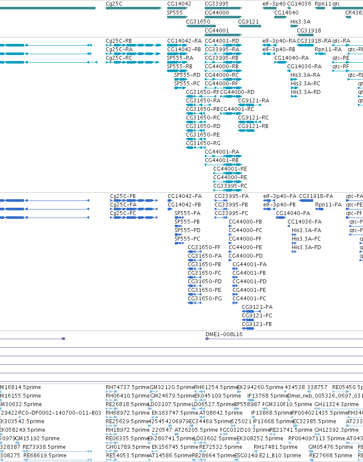Click the CG14040 gene label

click(x=286, y=13)
